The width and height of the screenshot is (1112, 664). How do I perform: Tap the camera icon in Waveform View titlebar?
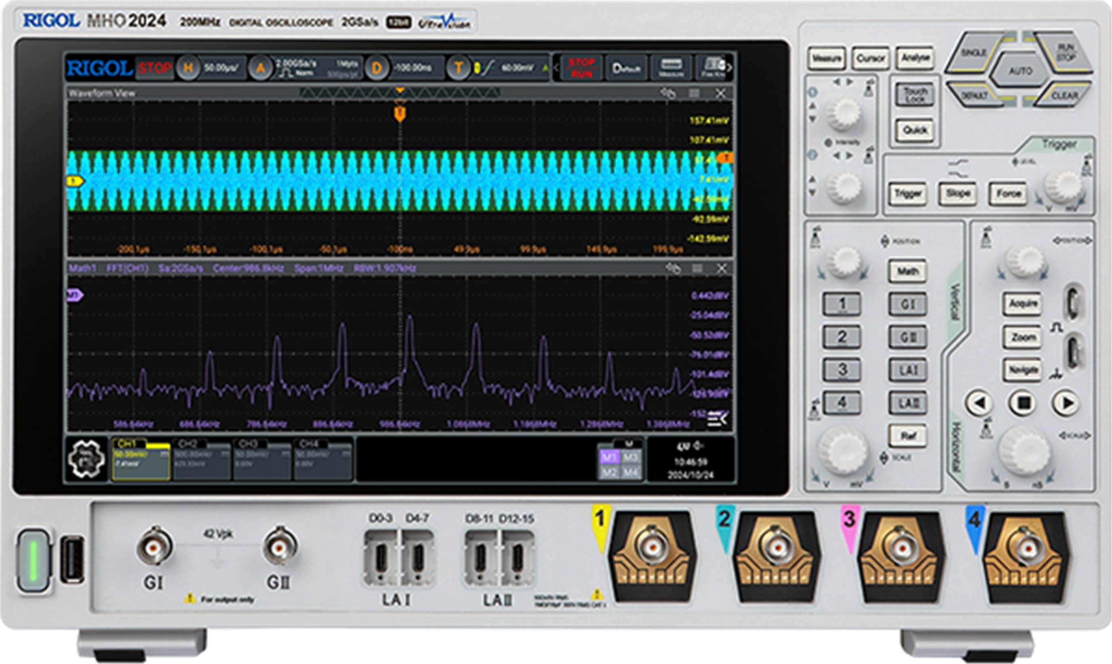pyautogui.click(x=668, y=94)
